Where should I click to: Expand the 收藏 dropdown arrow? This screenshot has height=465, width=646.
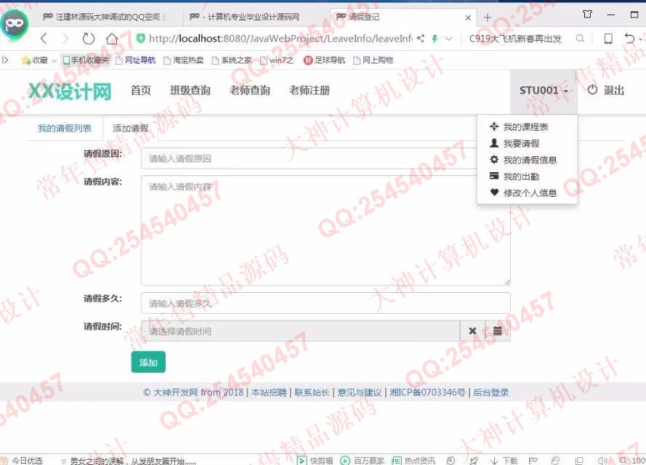tap(54, 60)
